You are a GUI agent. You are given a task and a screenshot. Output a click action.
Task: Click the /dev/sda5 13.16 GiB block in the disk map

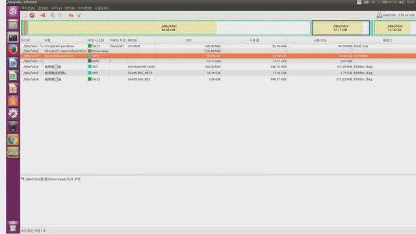(x=395, y=28)
